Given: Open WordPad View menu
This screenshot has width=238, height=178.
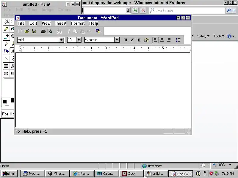Looking at the screenshot, I should coord(46,23).
